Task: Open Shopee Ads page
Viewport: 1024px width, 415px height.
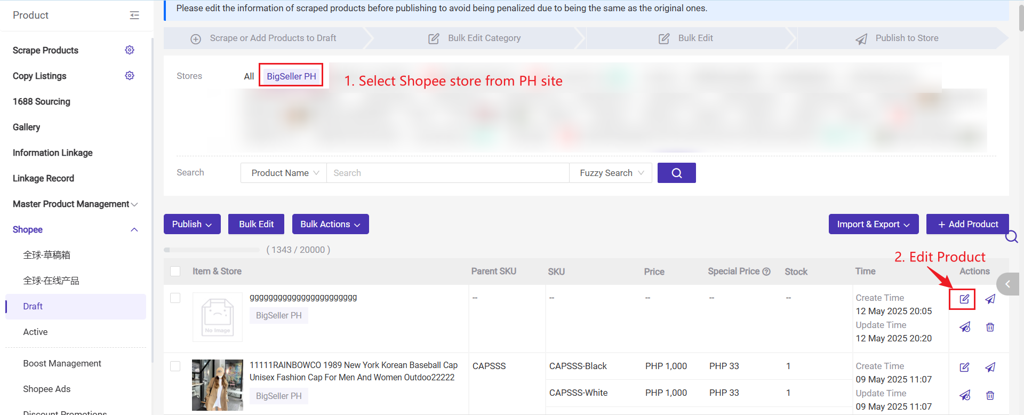Action: [x=47, y=389]
